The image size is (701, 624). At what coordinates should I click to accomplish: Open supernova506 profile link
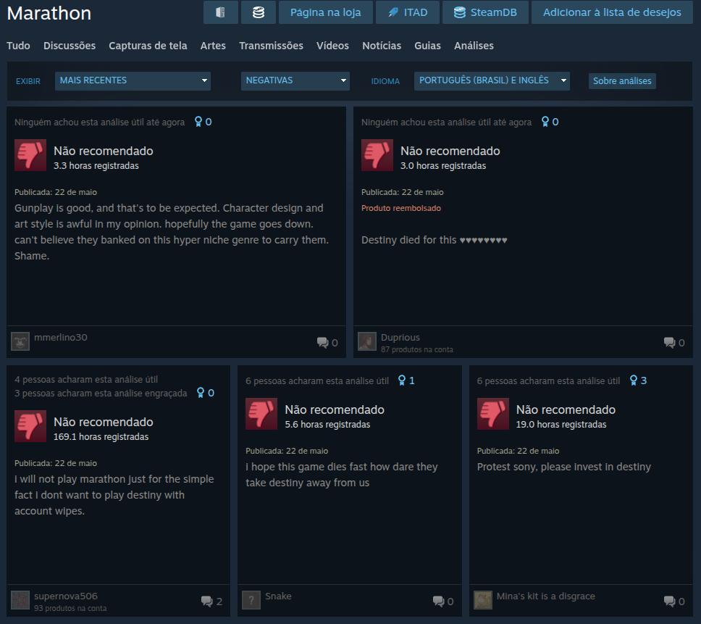(x=66, y=596)
